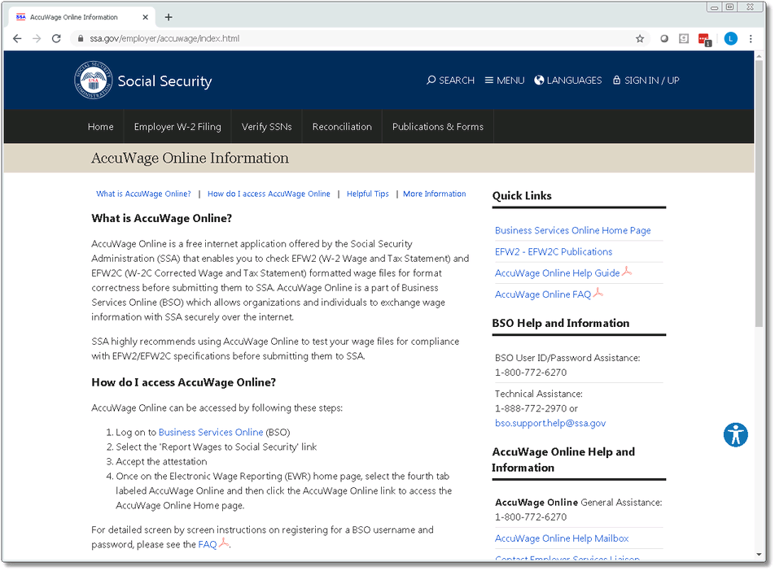Click the Technical Assistance number 1-888-772-2970
The image size is (775, 571).
click(x=531, y=408)
